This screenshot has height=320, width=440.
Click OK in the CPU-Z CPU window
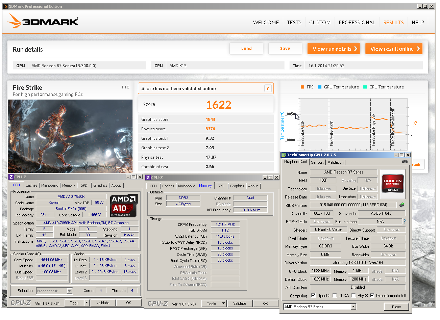pyautogui.click(x=128, y=303)
